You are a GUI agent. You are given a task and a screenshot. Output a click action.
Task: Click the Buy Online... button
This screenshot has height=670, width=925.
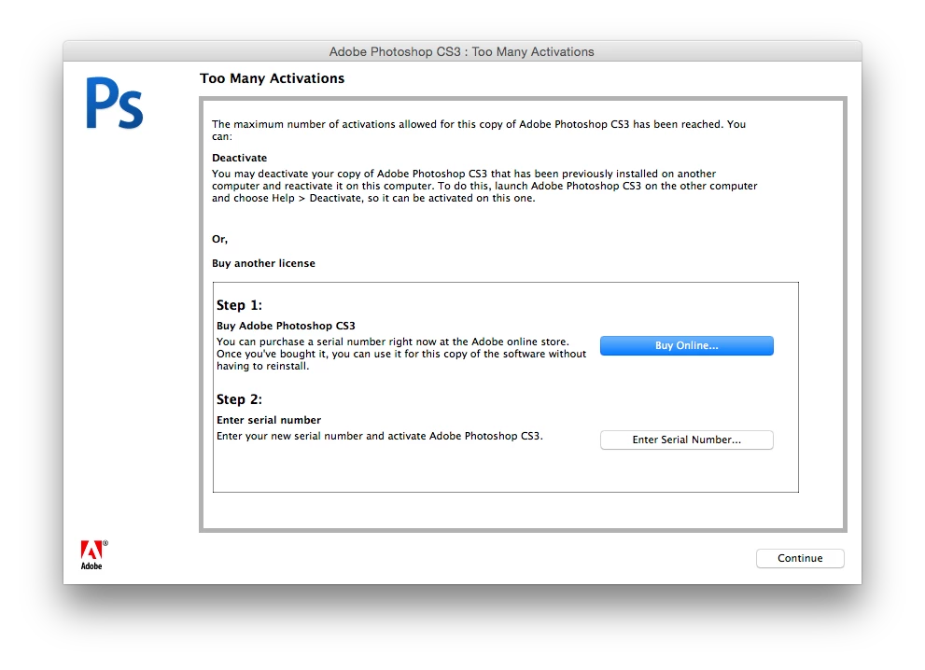pyautogui.click(x=687, y=345)
